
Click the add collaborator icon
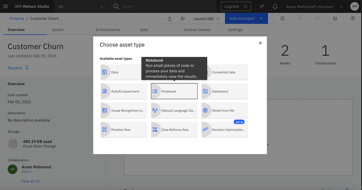(183, 19)
